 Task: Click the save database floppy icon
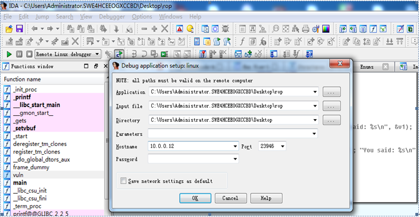click(x=20, y=29)
